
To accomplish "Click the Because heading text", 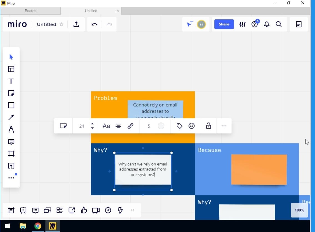I will tap(210, 150).
